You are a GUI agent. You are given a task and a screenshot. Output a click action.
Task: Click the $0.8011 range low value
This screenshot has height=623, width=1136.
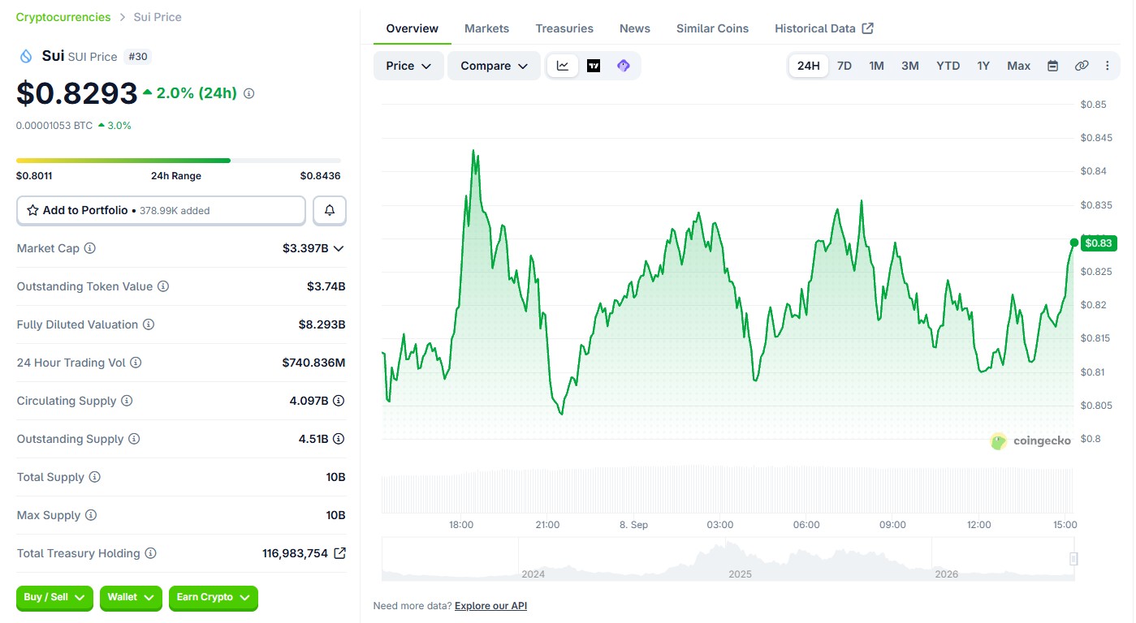click(x=34, y=176)
